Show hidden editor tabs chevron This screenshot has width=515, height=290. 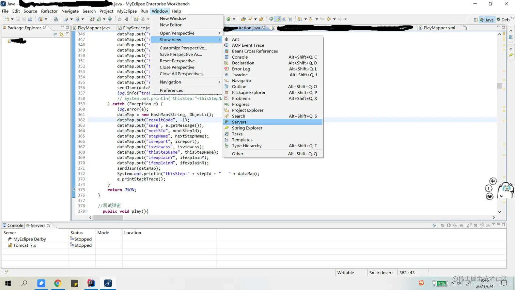pos(465,27)
